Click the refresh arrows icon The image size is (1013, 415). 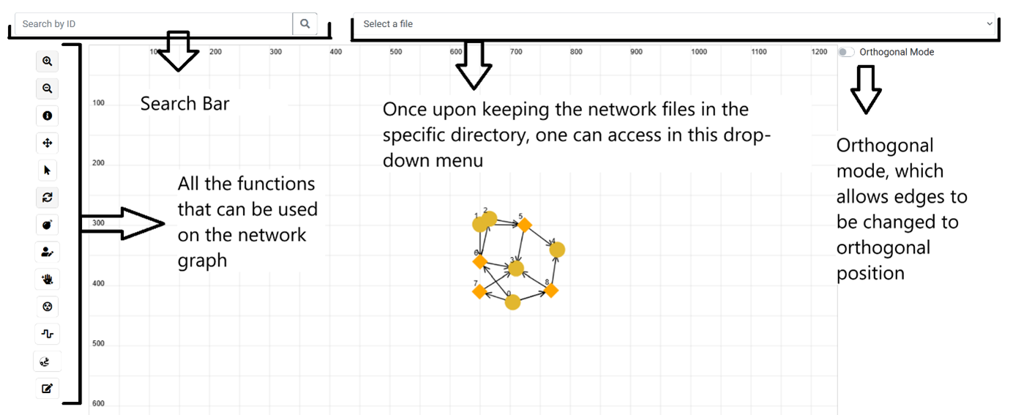point(48,198)
